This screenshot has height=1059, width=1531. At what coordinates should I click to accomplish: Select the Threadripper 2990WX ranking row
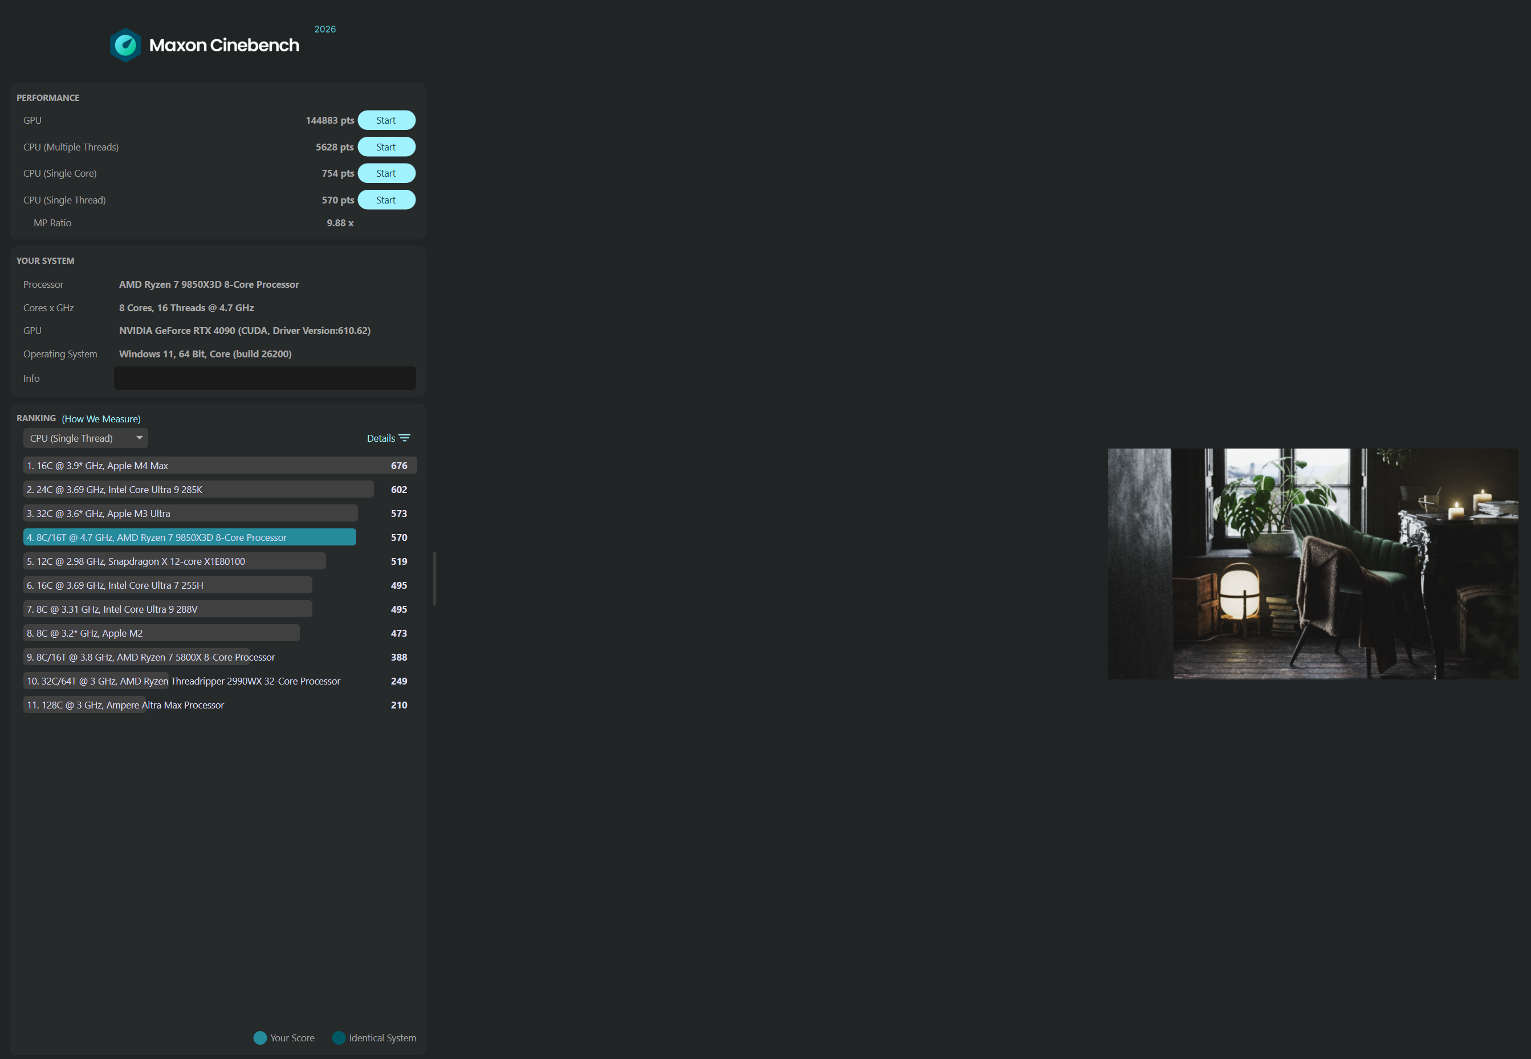pos(219,681)
